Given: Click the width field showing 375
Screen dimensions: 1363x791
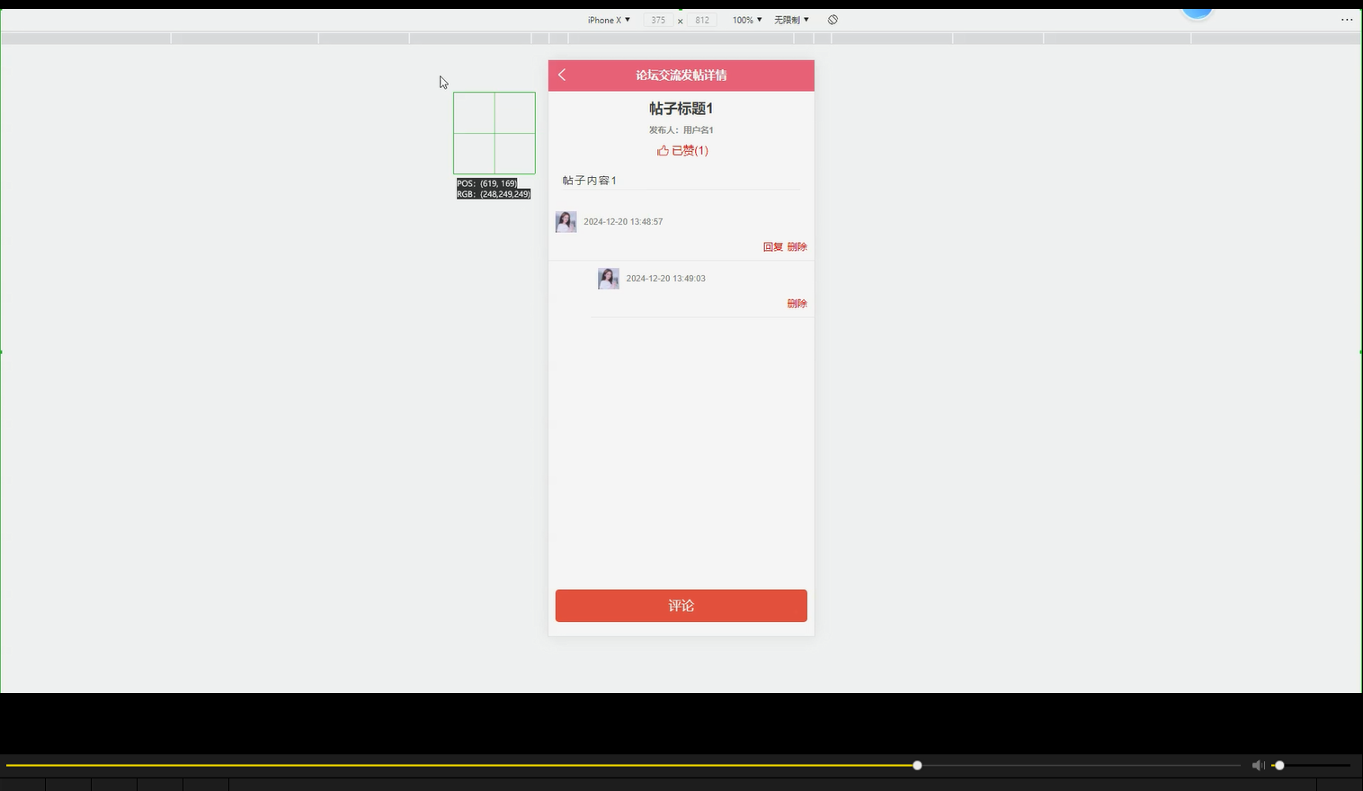Looking at the screenshot, I should (x=659, y=20).
